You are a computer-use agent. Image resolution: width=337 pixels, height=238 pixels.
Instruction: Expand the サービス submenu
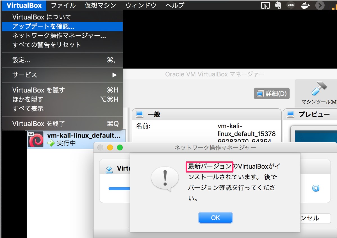click(62, 75)
